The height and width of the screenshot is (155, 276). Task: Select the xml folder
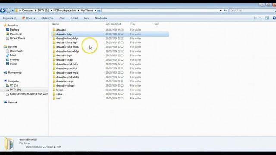click(58, 99)
